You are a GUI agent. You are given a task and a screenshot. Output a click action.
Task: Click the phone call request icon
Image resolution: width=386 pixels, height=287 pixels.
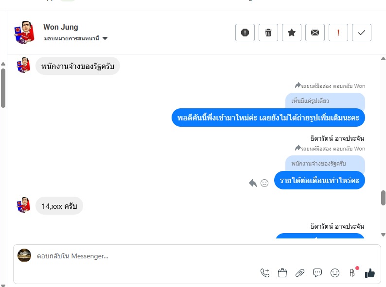click(x=265, y=273)
